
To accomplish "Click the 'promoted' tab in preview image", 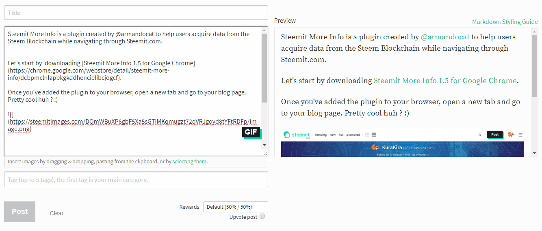I will click(x=353, y=135).
